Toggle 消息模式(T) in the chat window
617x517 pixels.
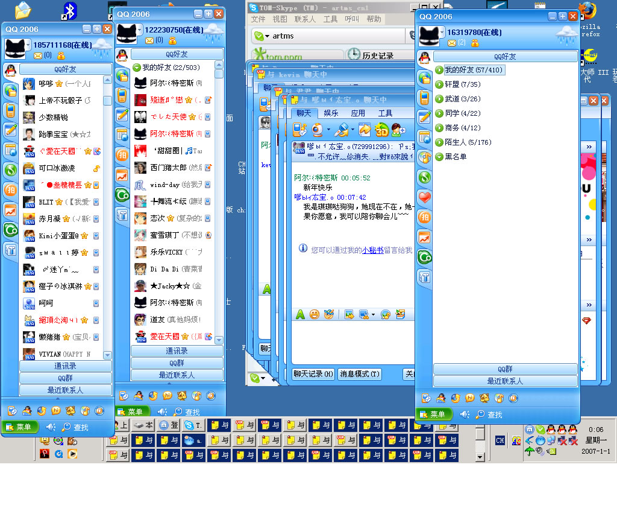tap(360, 373)
